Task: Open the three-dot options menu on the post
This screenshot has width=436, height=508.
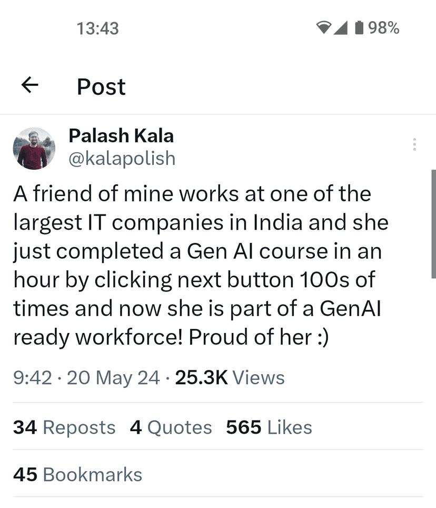Action: (414, 144)
